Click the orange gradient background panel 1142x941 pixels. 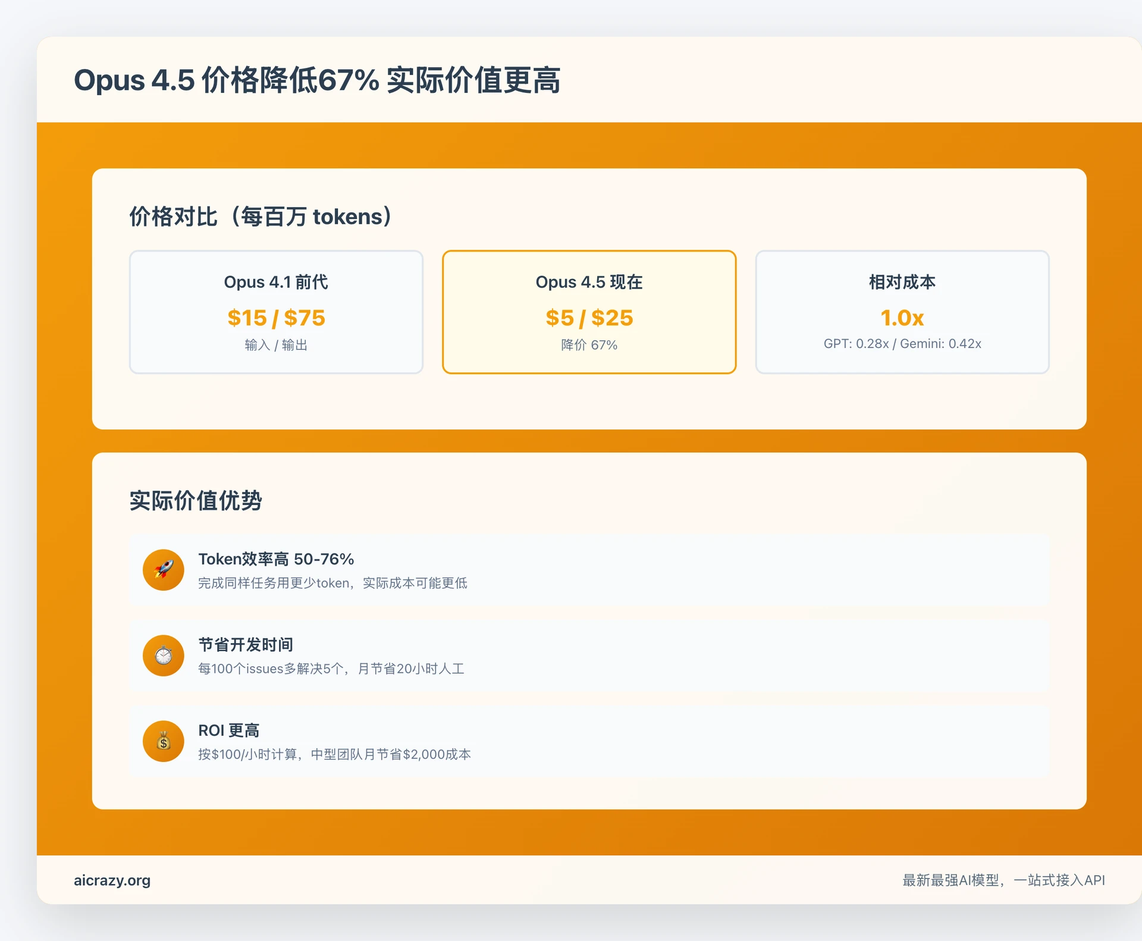pyautogui.click(x=589, y=440)
